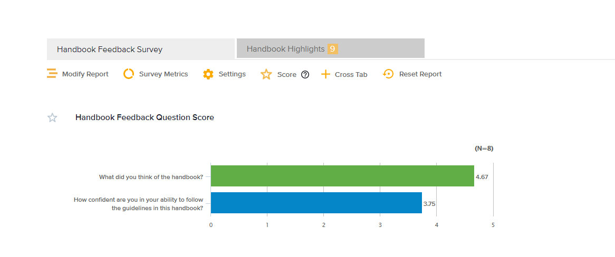Click the Cross Tab plus icon

pos(325,74)
